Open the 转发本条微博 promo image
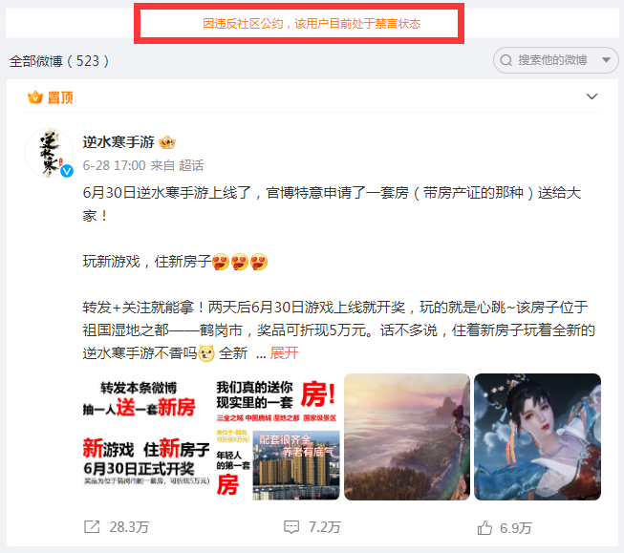Screen dimensions: 624x553 click(146, 436)
